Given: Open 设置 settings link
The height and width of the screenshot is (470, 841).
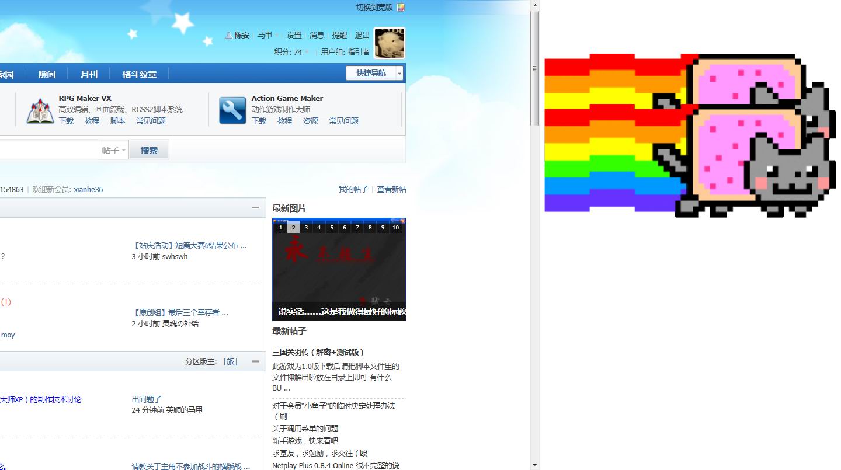Looking at the screenshot, I should tap(294, 35).
